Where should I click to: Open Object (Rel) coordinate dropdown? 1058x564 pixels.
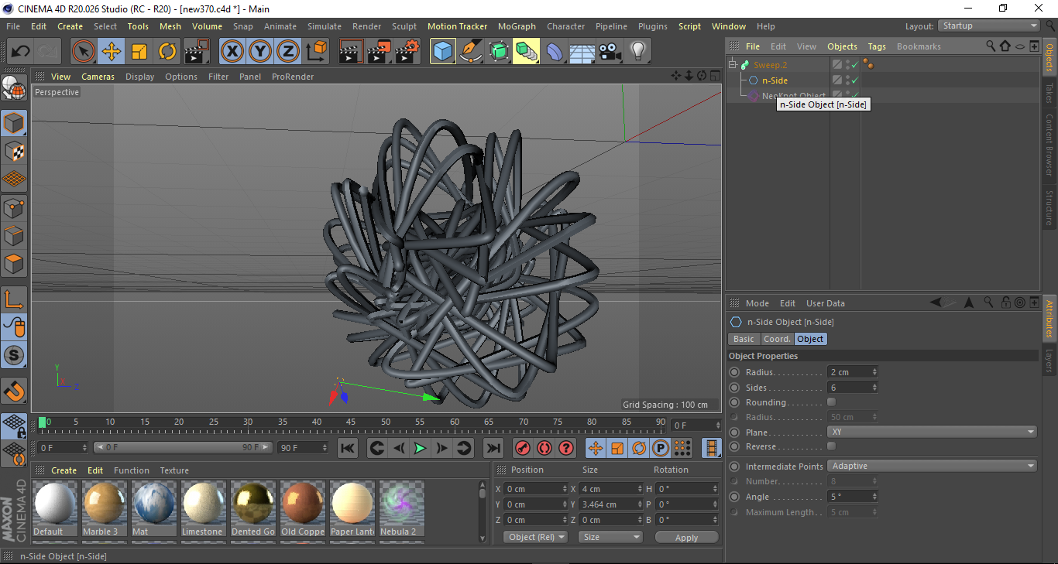click(x=535, y=537)
